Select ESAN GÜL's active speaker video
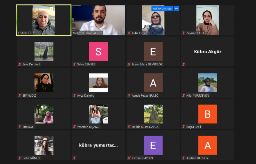This screenshot has height=164, width=256. point(44,20)
